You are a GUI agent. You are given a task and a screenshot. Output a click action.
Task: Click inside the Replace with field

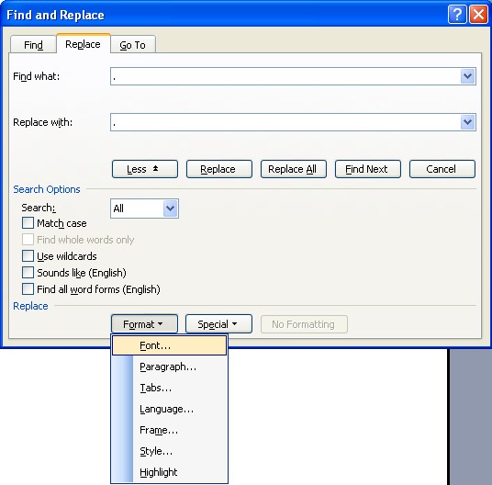point(285,122)
